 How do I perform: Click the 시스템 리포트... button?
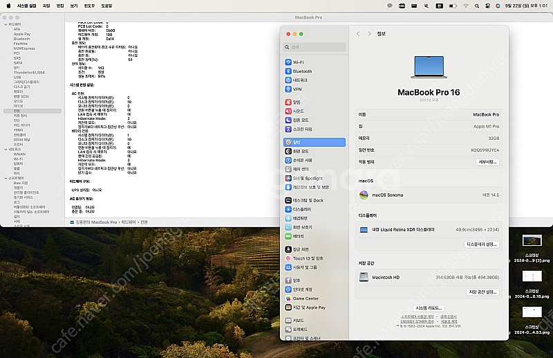[429, 308]
